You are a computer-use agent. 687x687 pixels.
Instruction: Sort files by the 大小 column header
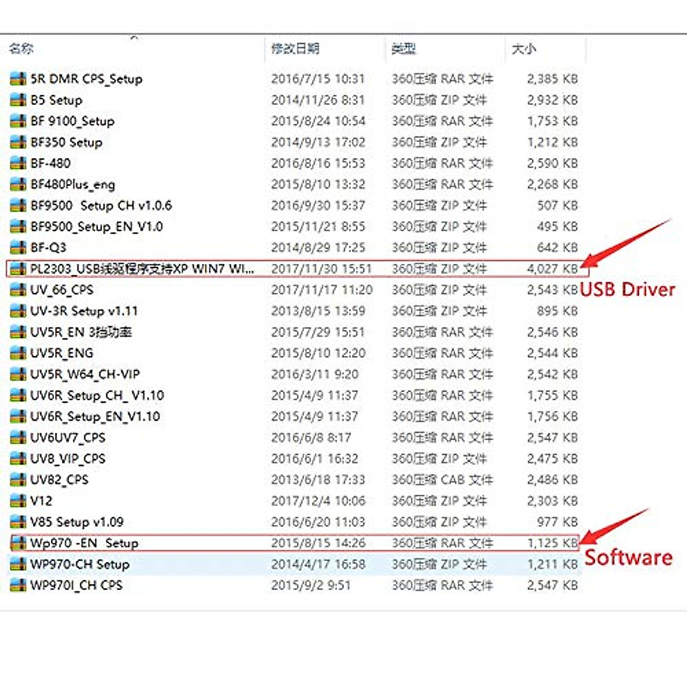[x=523, y=49]
